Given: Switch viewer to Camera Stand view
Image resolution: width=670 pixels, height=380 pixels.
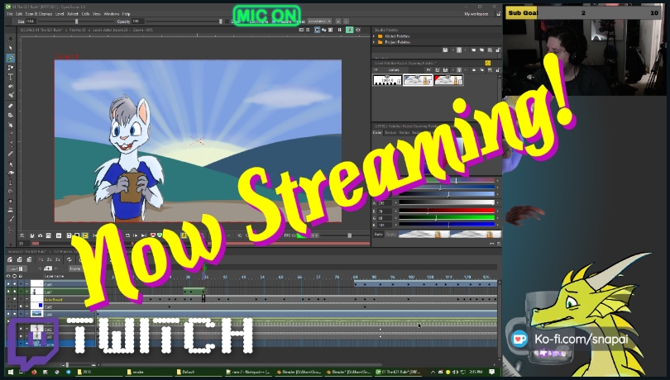Looking at the screenshot, I should [x=317, y=30].
